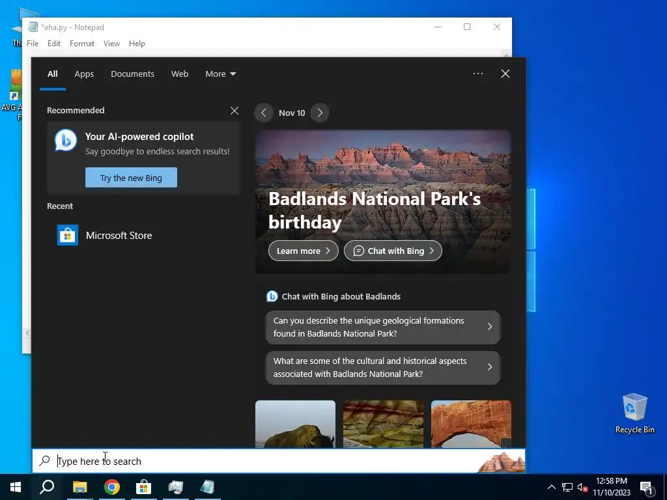The height and width of the screenshot is (500, 667).
Task: Ask about unique geological formations
Action: 383,327
